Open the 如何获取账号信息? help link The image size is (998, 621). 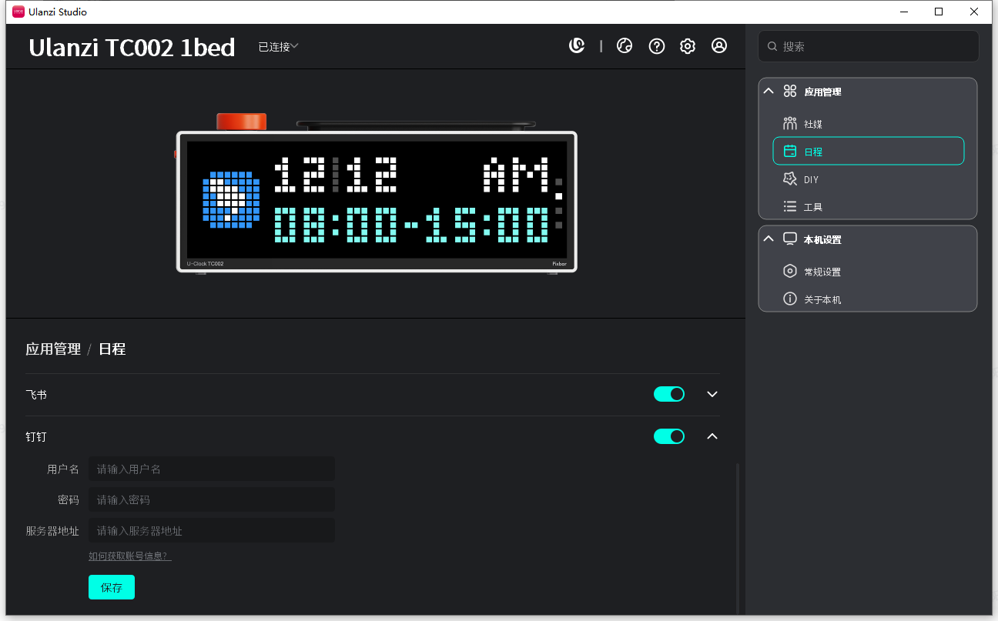click(x=130, y=556)
